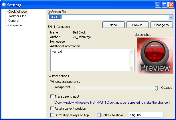176x120 pixels.
Task: Minimize the Settings window
Action: pyautogui.click(x=158, y=5)
